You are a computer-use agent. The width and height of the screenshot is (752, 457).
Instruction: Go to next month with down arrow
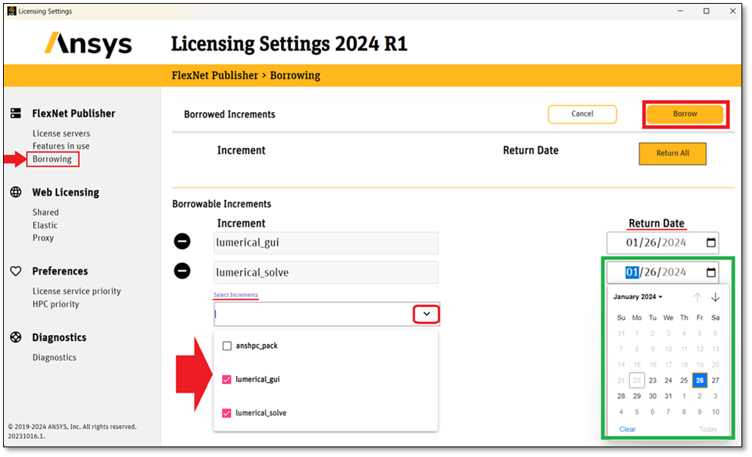coord(715,297)
